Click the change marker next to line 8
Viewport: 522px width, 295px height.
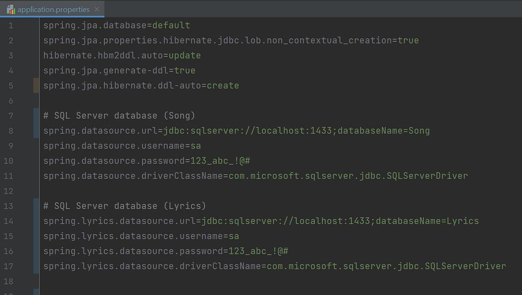pyautogui.click(x=37, y=131)
